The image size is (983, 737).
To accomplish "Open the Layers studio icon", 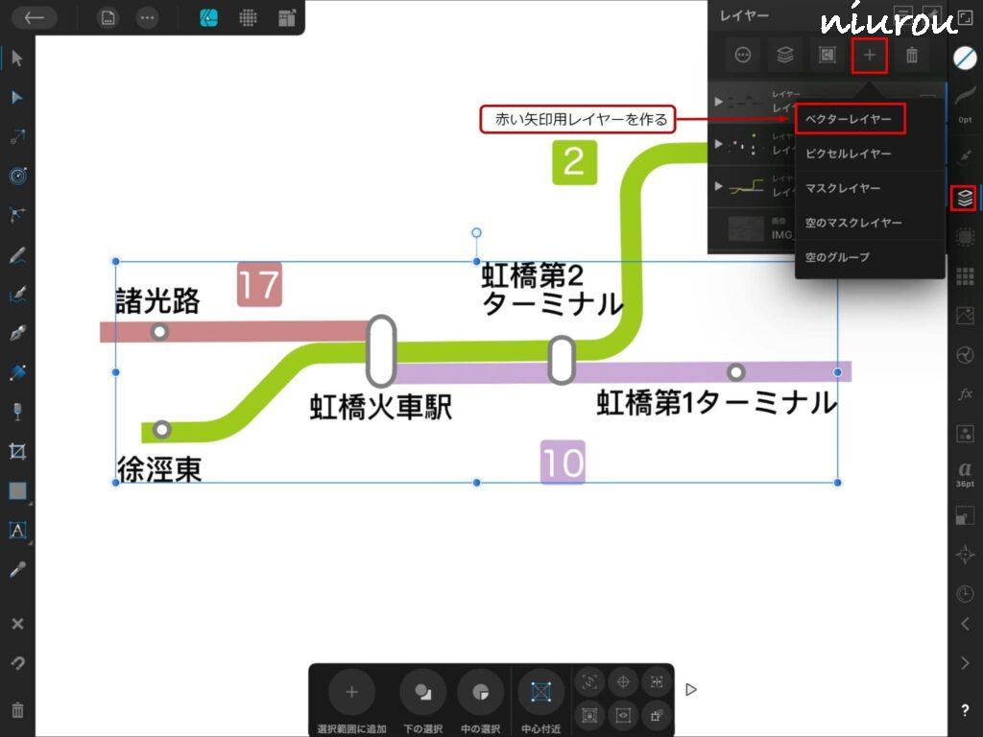I will pos(965,198).
